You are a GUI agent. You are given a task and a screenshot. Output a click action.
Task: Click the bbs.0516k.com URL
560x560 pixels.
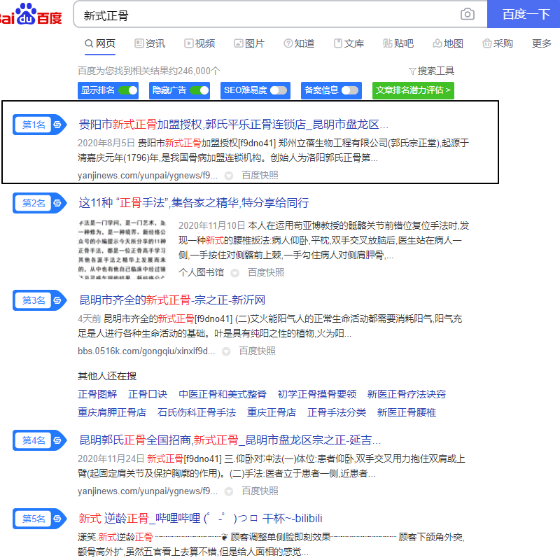146,351
